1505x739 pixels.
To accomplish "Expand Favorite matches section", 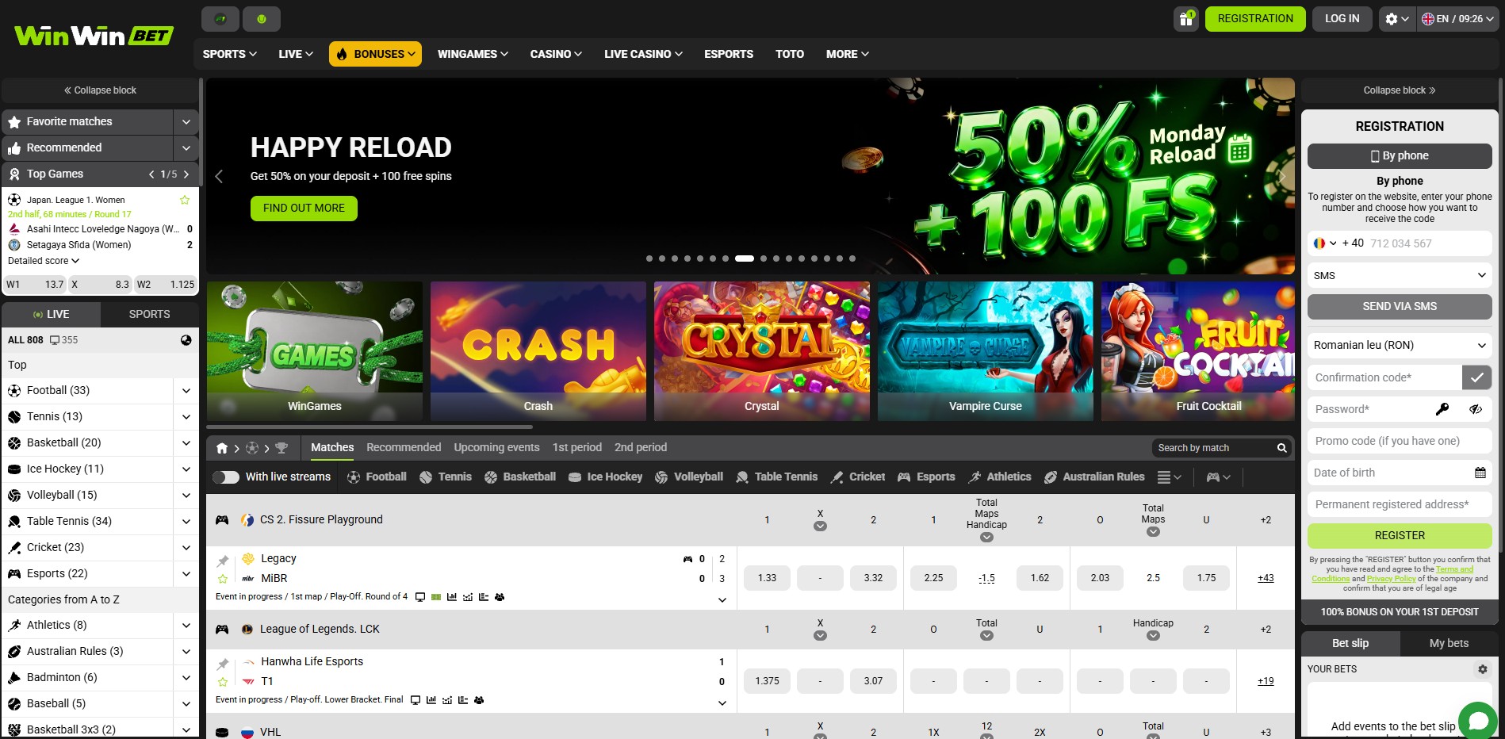I will (x=186, y=122).
